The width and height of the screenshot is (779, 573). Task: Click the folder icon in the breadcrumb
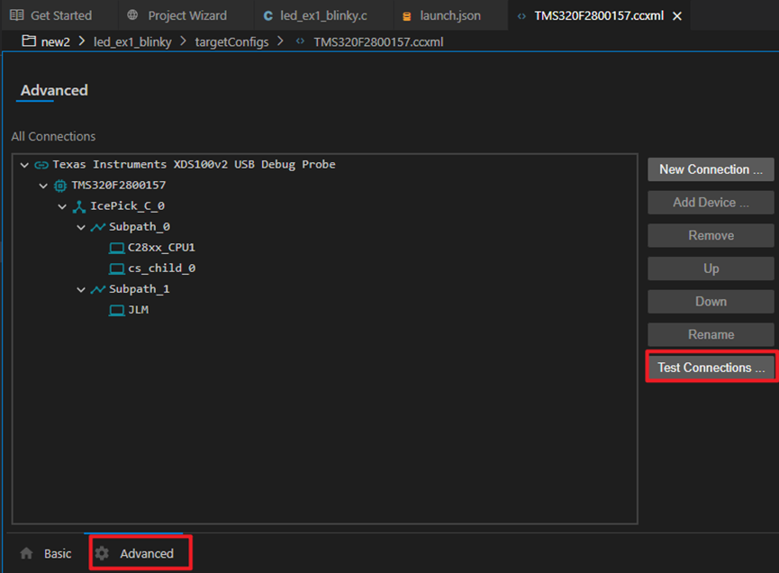click(x=29, y=41)
